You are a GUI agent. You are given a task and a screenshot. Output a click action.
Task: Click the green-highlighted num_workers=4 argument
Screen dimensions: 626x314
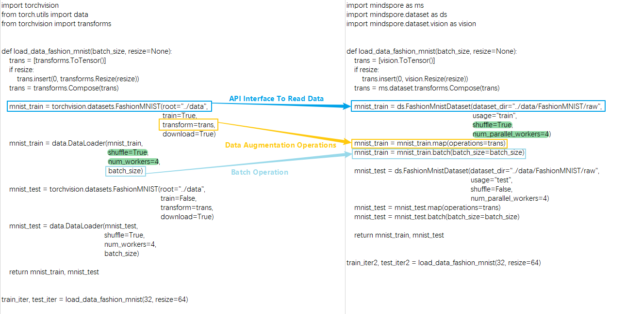coord(133,162)
